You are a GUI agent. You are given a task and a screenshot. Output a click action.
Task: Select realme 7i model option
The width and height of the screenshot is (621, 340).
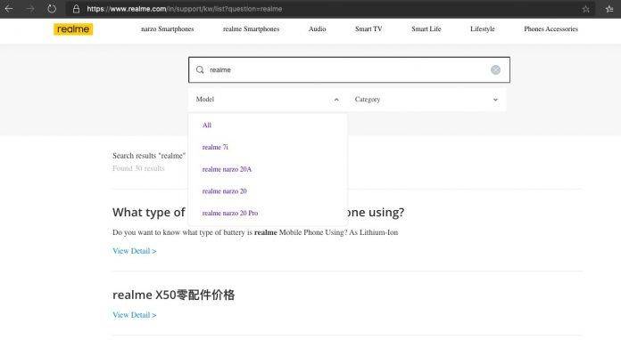pos(215,147)
